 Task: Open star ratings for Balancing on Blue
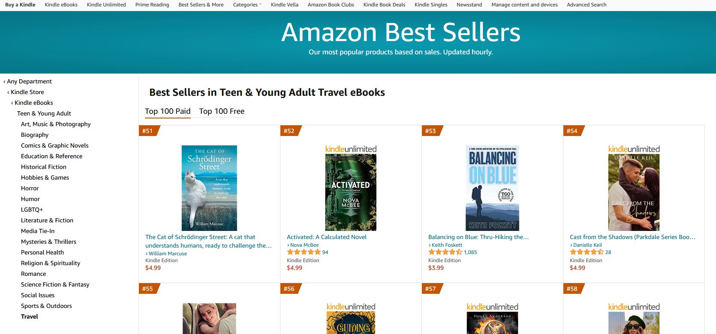pos(445,252)
